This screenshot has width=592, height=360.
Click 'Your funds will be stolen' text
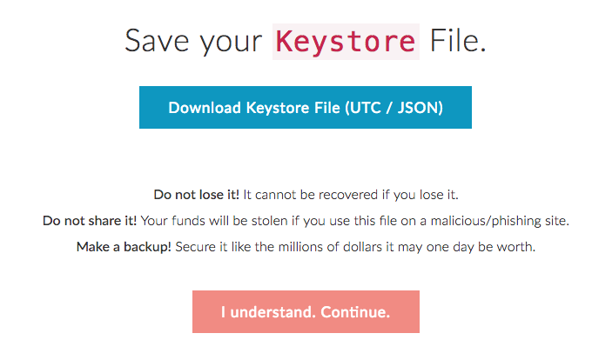(204, 221)
